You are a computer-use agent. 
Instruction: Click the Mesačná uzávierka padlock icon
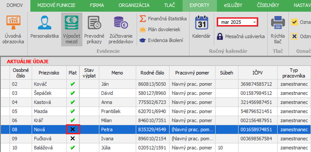[220, 36]
